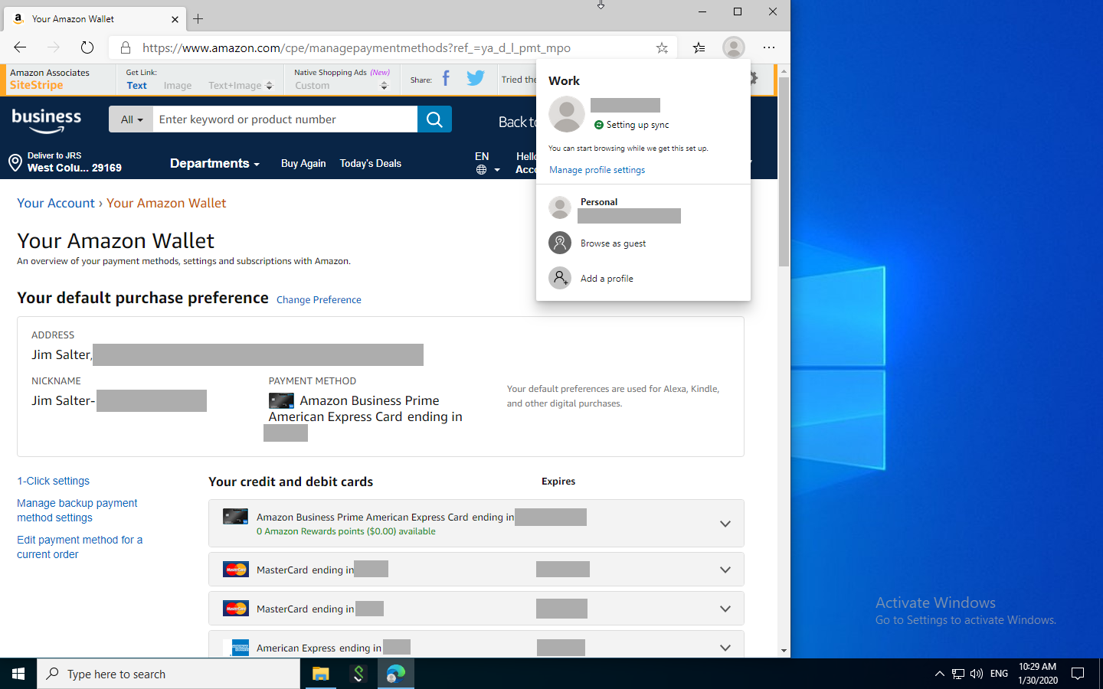Close the Your Amazon Wallet tab

(x=175, y=19)
